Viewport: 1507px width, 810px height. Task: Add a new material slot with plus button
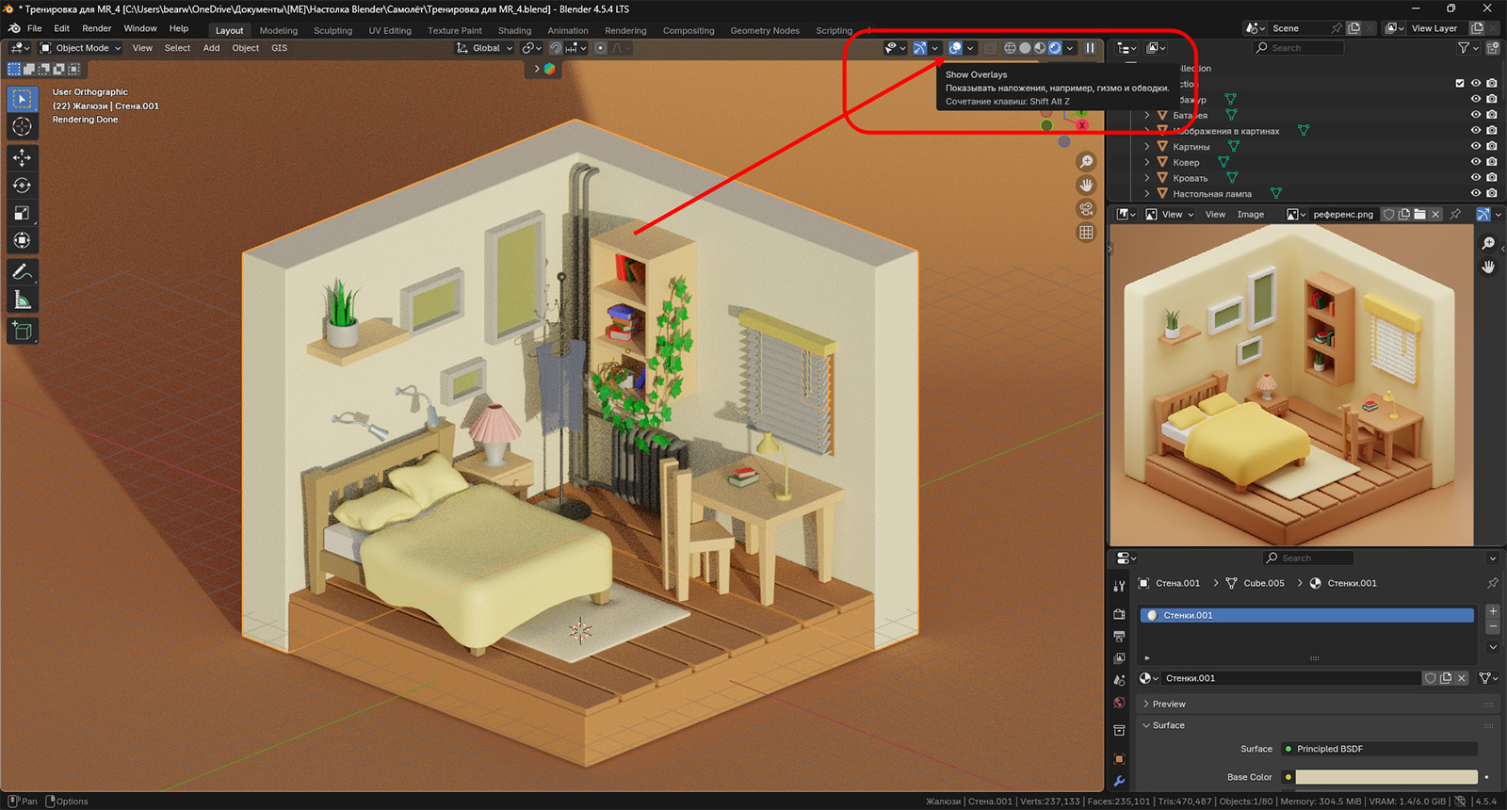pyautogui.click(x=1493, y=611)
